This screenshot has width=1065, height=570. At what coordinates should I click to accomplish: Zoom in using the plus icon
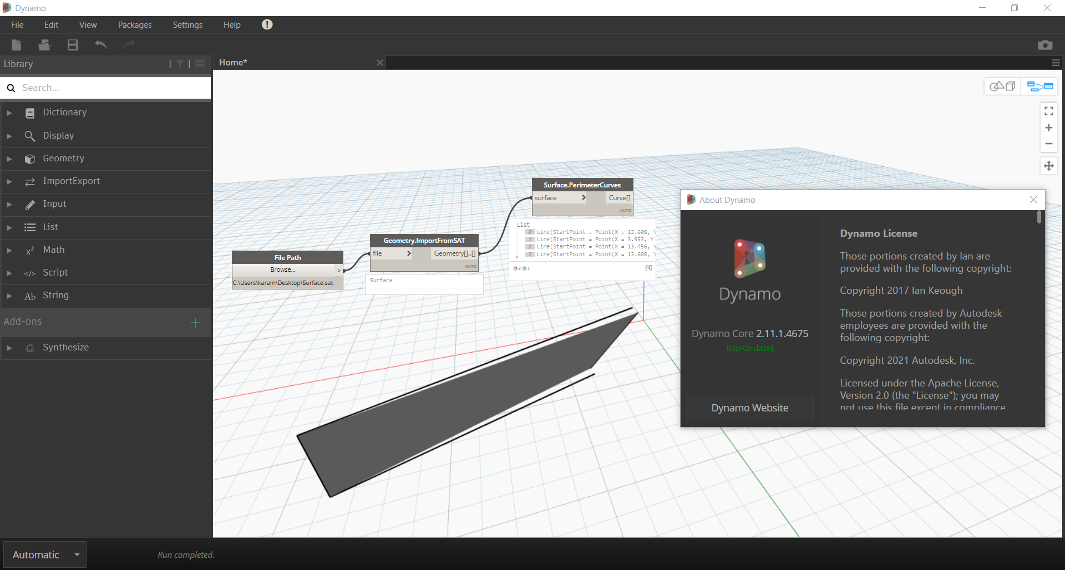[1049, 128]
